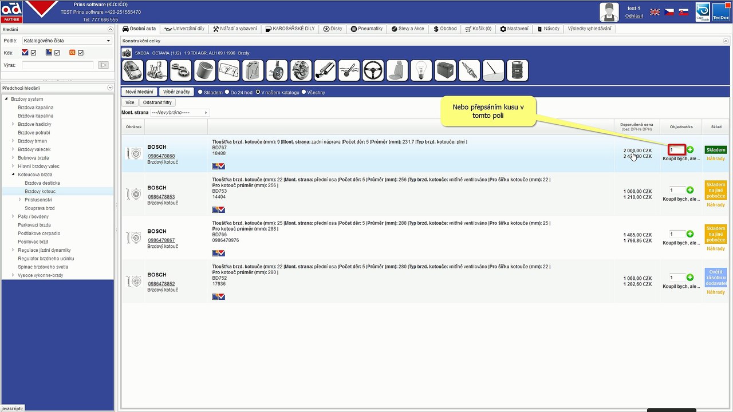Toggle the blue square catalog checkbox
The height and width of the screenshot is (412, 733).
(x=57, y=53)
